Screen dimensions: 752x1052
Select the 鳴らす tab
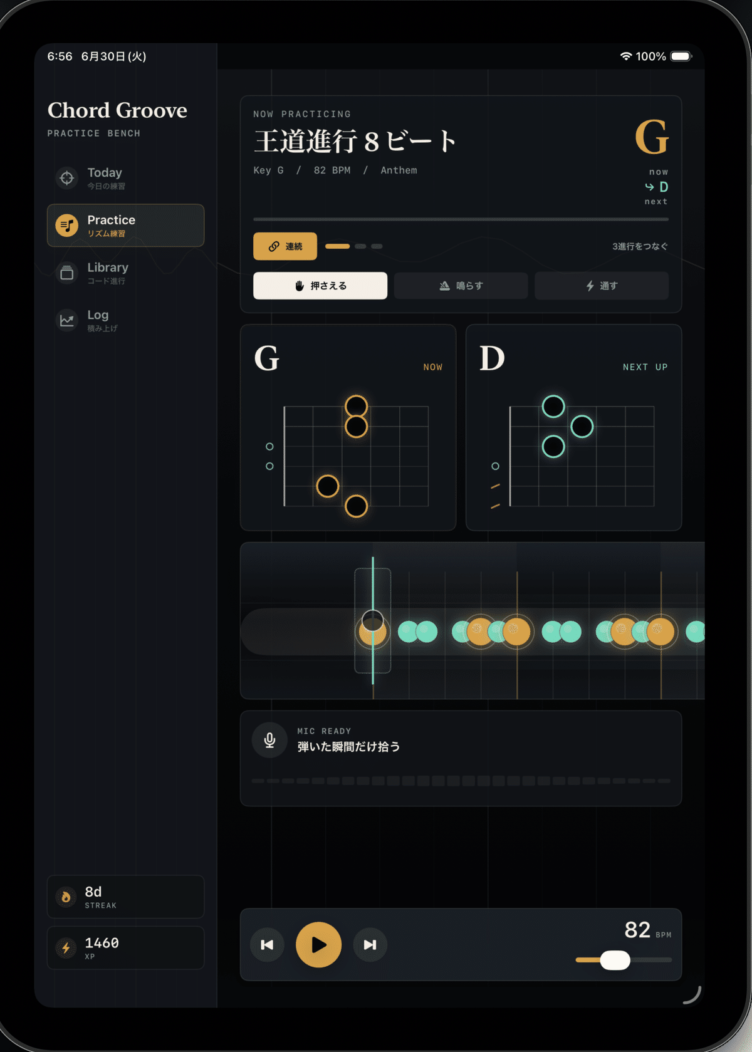pos(461,286)
